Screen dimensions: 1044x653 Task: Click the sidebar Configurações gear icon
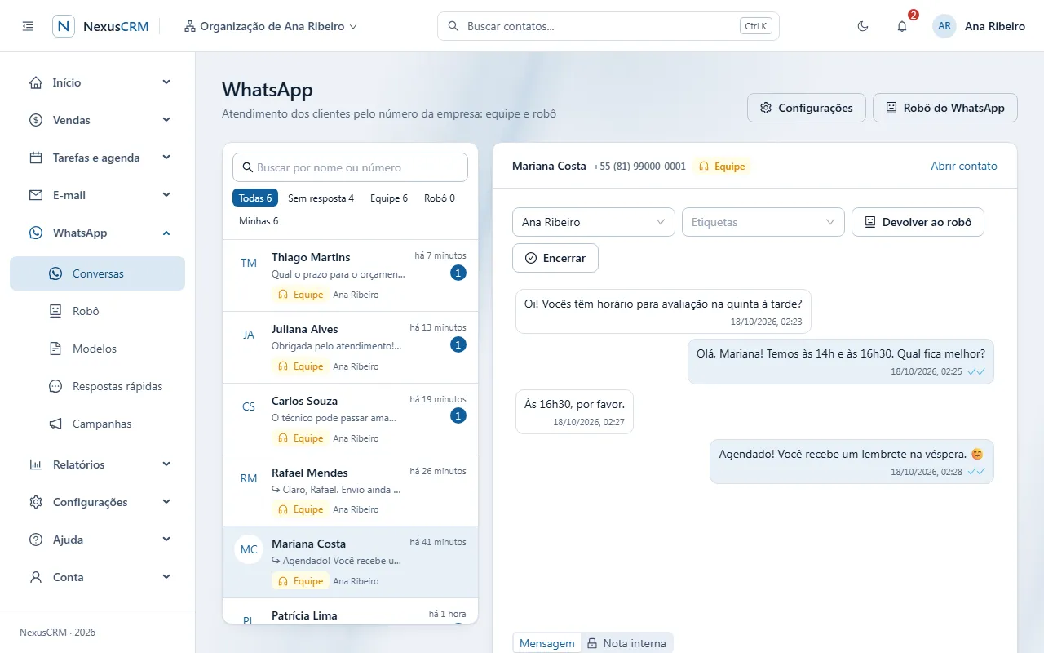click(x=36, y=502)
